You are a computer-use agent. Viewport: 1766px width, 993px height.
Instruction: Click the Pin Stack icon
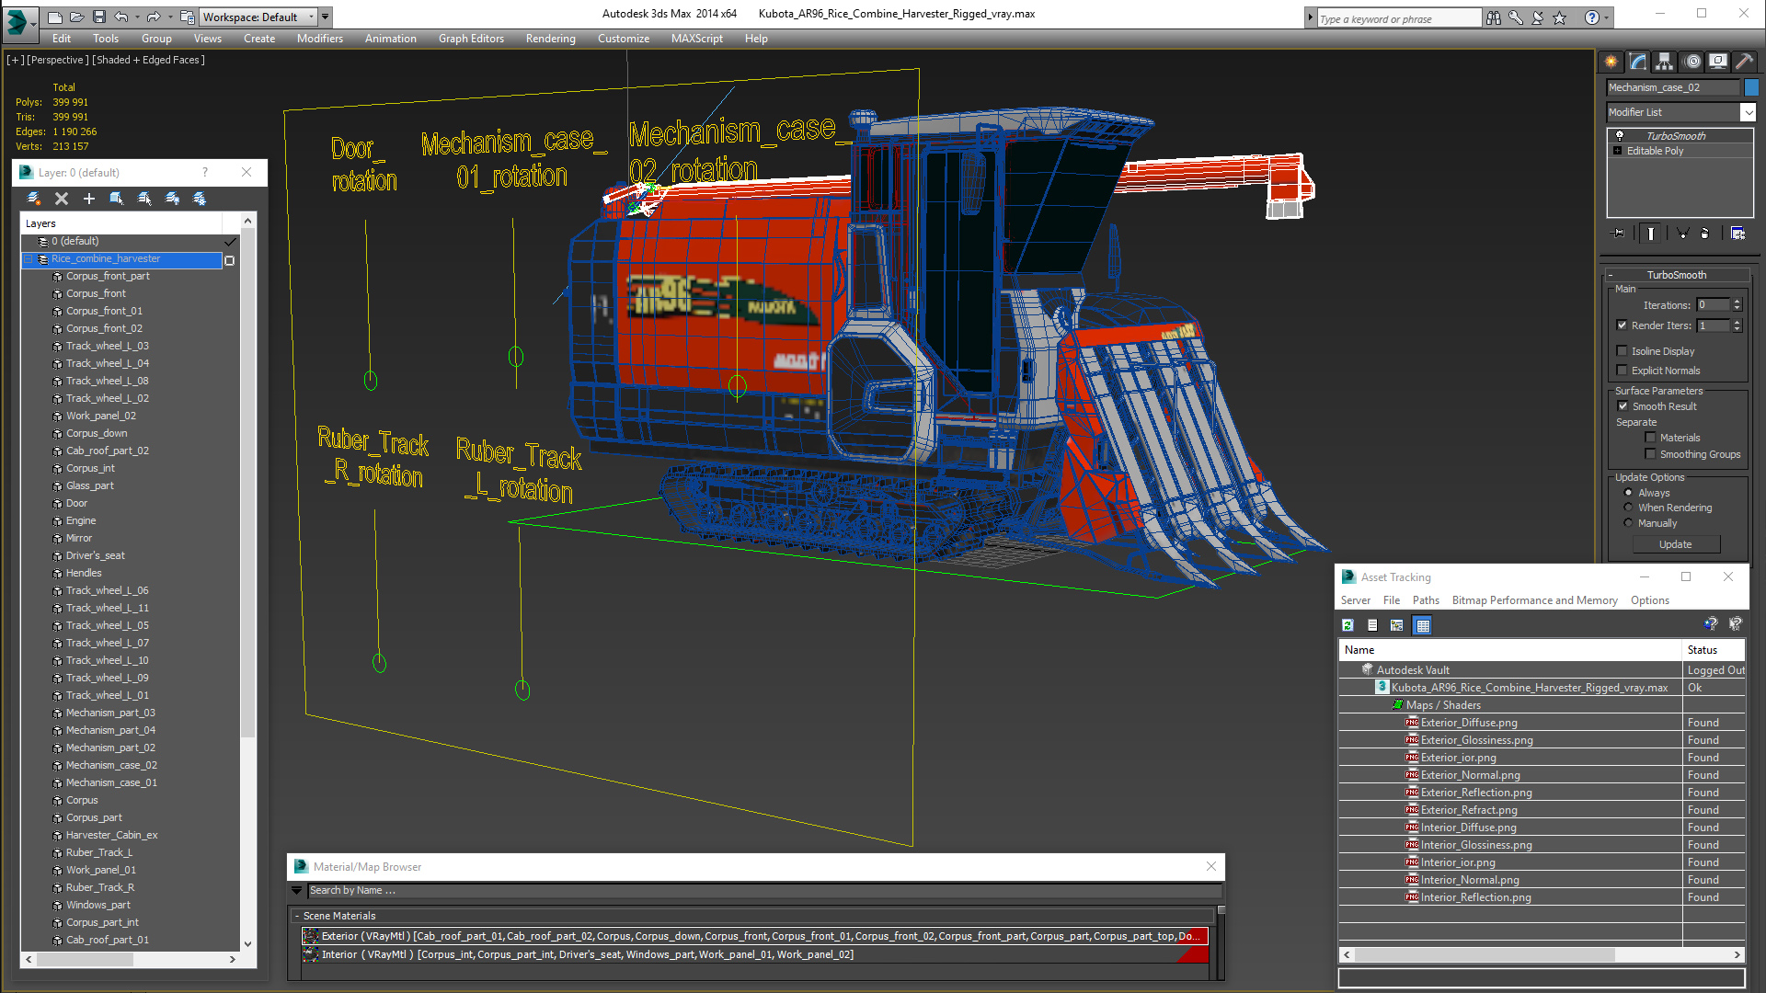tap(1619, 234)
